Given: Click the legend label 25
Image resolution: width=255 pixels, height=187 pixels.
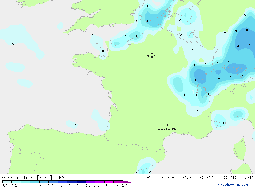Looking at the screenshot, I should click(x=78, y=185).
